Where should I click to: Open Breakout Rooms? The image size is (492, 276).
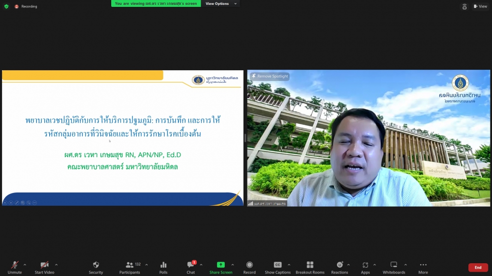click(310, 267)
